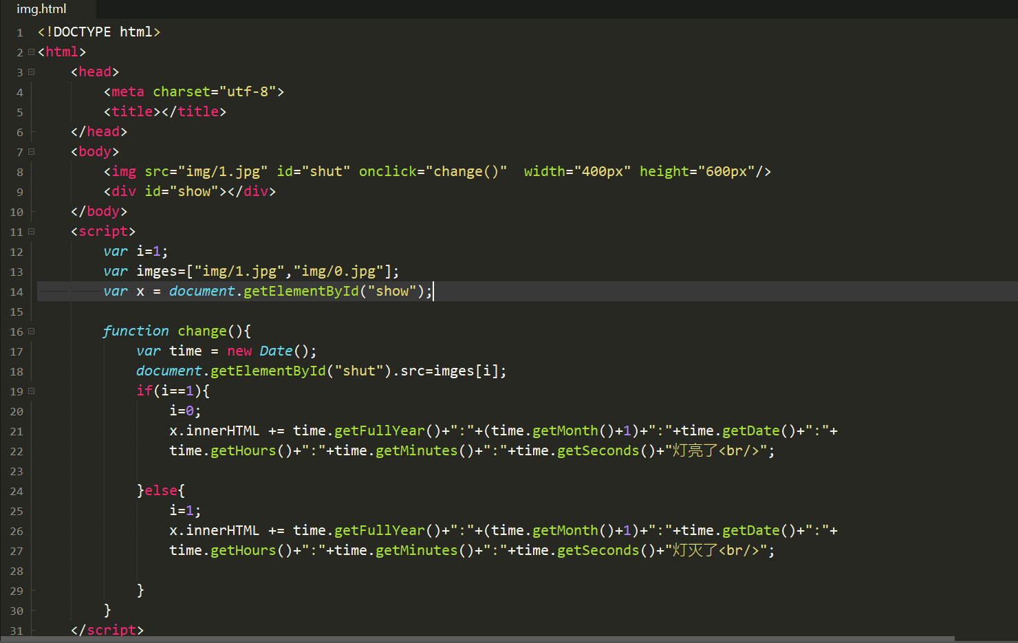The width and height of the screenshot is (1018, 643).
Task: Click the 'id="show"' attribute on the div
Action: [182, 191]
